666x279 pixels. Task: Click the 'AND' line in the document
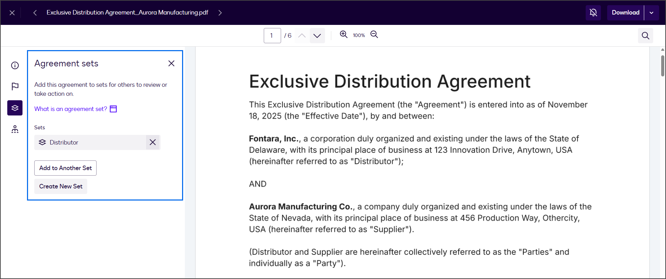click(x=258, y=184)
